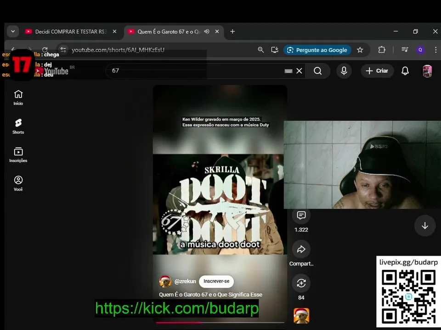Open Você in the sidebar

pyautogui.click(x=18, y=183)
